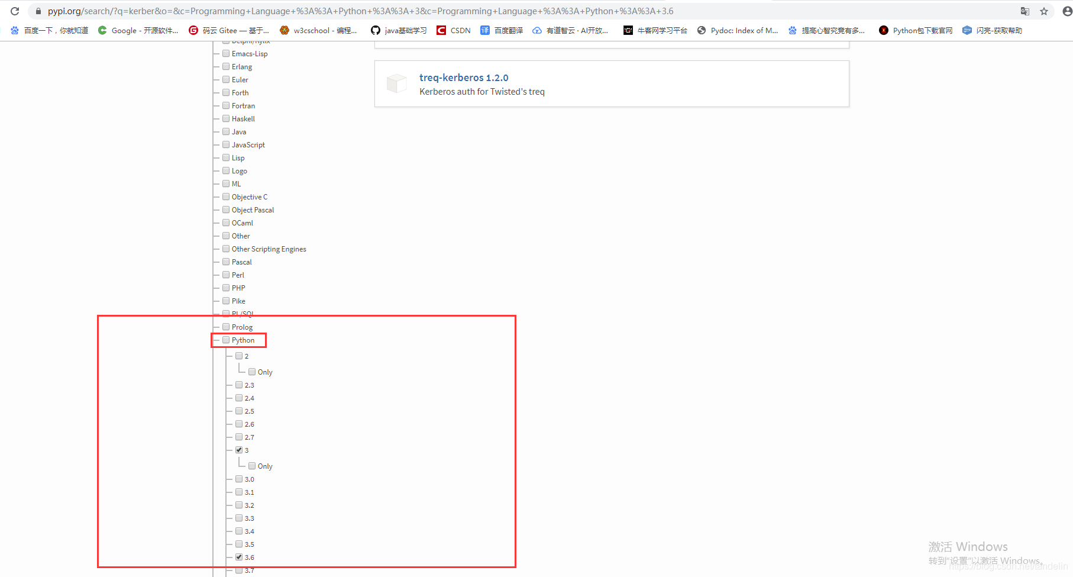Click the Pydoc bookmark icon
Viewport: 1073px width, 577px height.
pyautogui.click(x=702, y=30)
